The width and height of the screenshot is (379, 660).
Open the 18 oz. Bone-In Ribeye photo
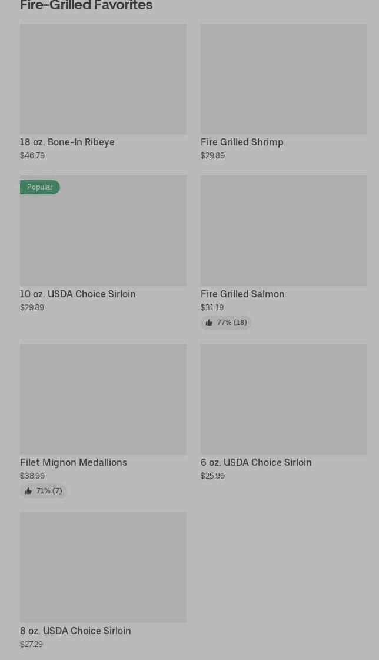point(103,79)
